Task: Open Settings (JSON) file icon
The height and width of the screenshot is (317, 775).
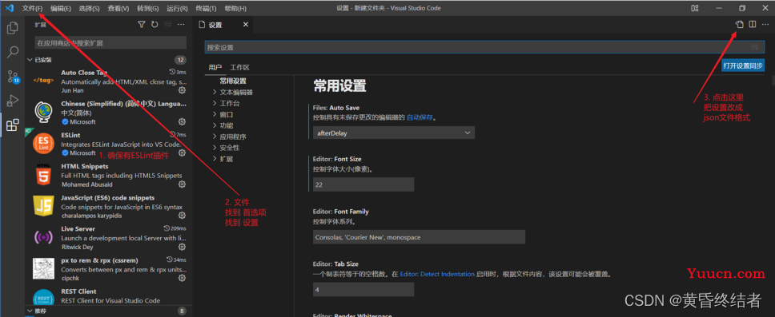Action: [740, 24]
